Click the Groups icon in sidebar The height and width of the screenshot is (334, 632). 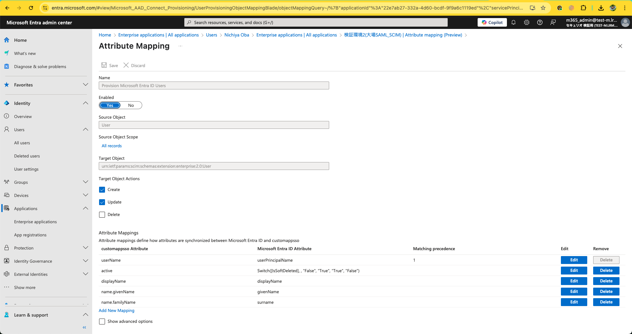tap(7, 182)
